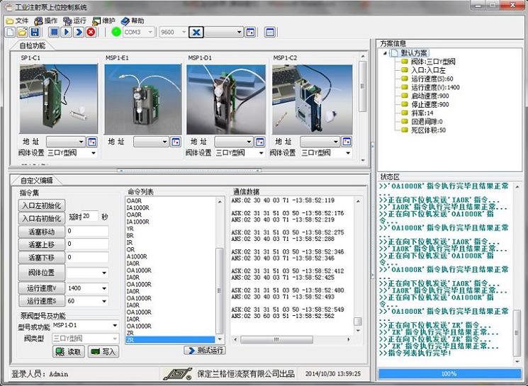Expand the 运行速度V 1400 dropdown
This screenshot has height=386, width=528.
pyautogui.click(x=104, y=289)
